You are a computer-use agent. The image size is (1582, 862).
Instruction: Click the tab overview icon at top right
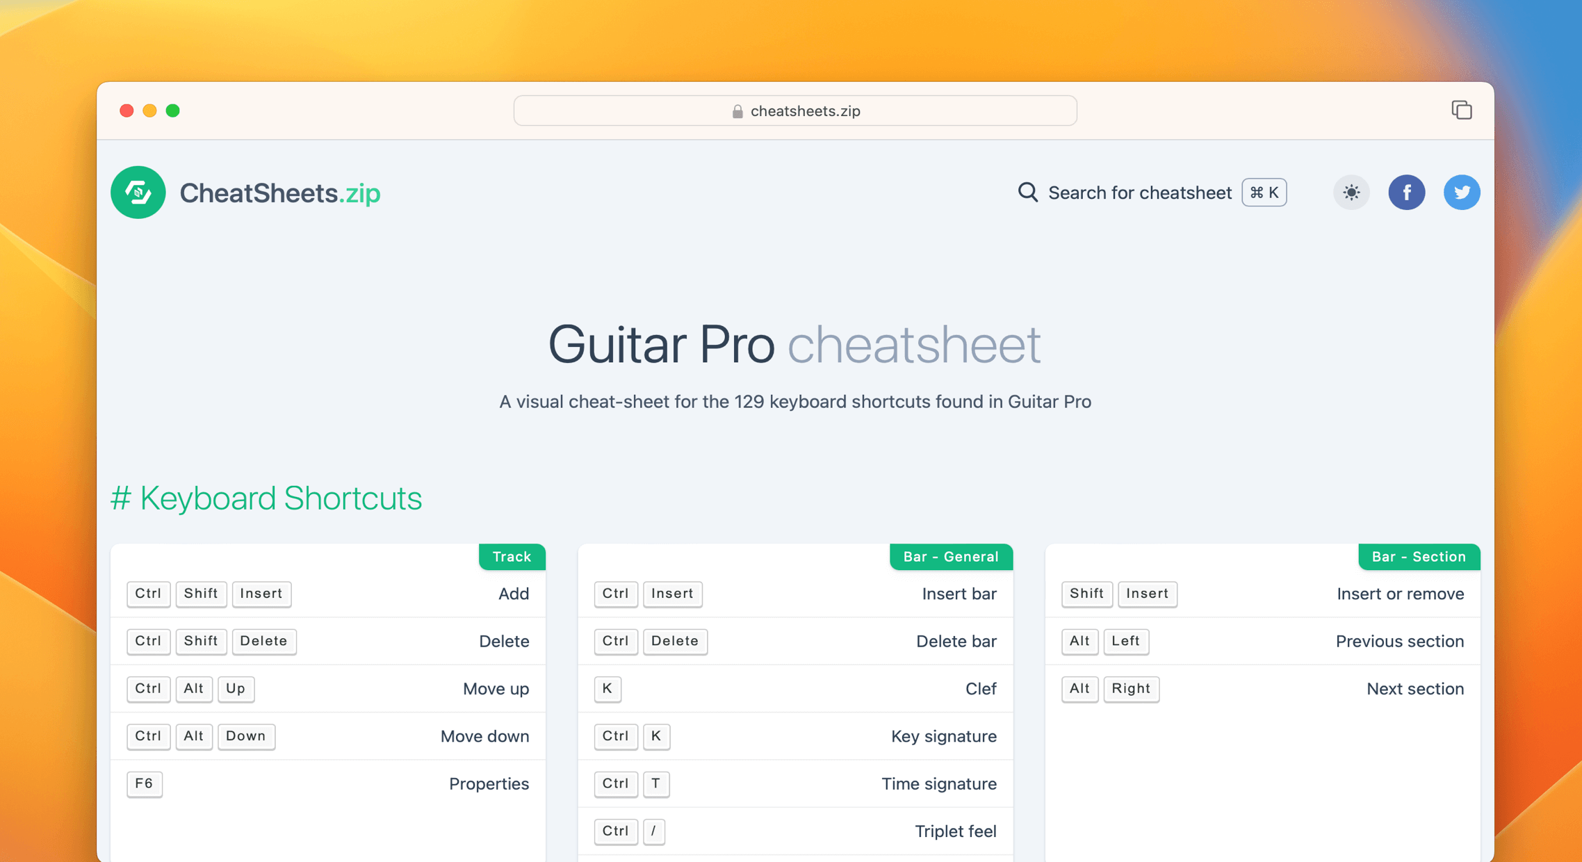[1462, 110]
